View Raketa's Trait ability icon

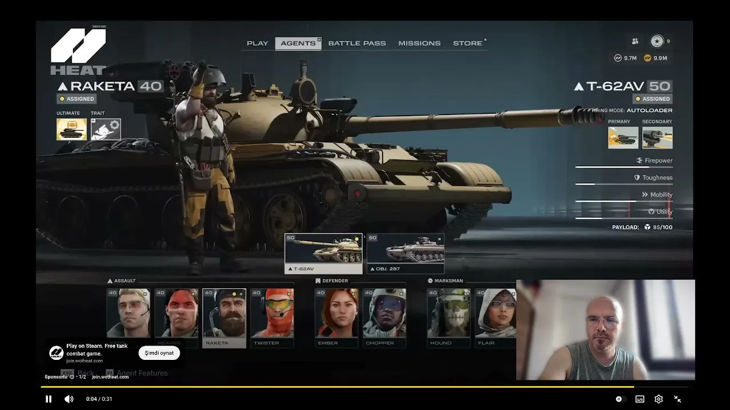(106, 129)
